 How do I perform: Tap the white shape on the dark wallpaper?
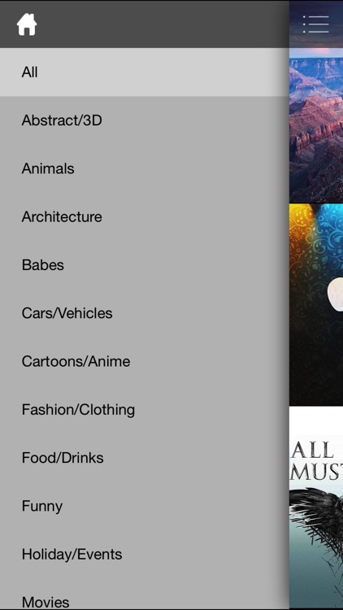[x=335, y=296]
